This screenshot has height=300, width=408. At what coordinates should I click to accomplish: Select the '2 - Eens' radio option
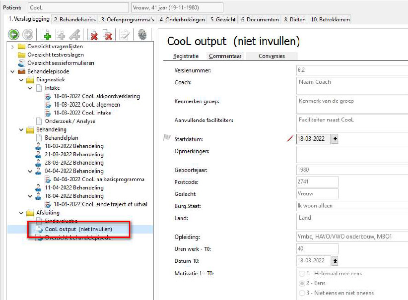point(302,283)
